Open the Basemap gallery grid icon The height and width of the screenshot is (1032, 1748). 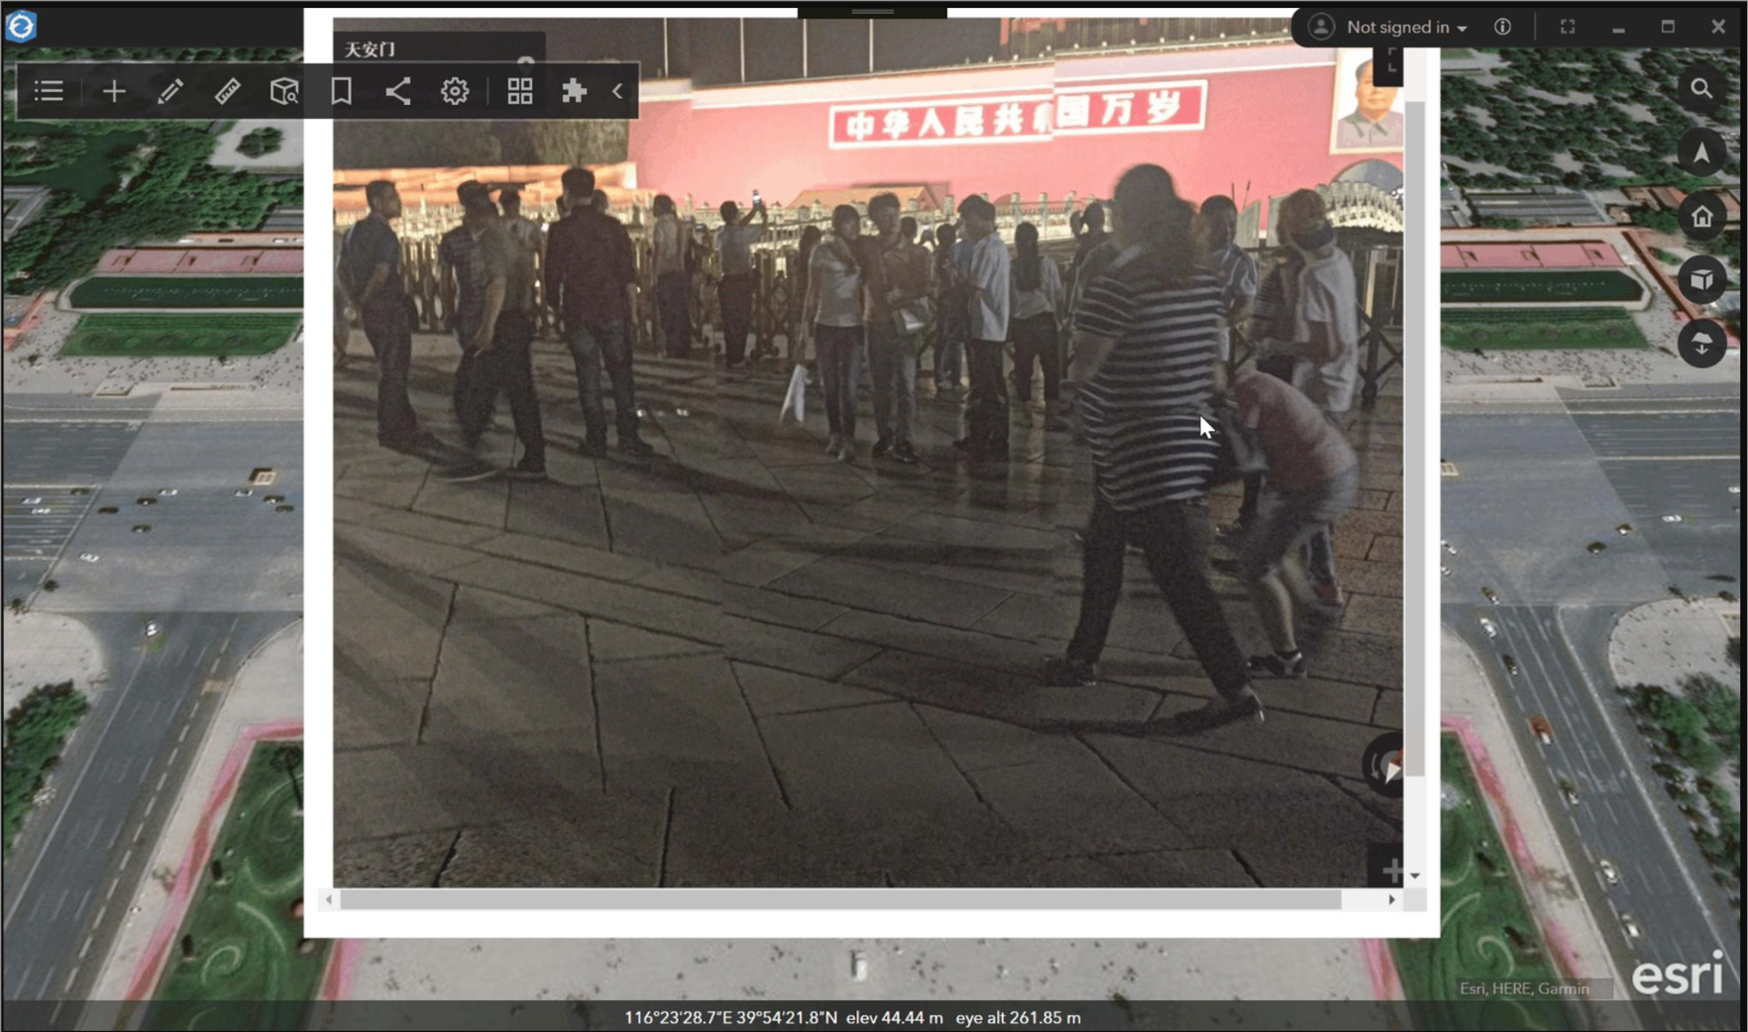[x=519, y=91]
